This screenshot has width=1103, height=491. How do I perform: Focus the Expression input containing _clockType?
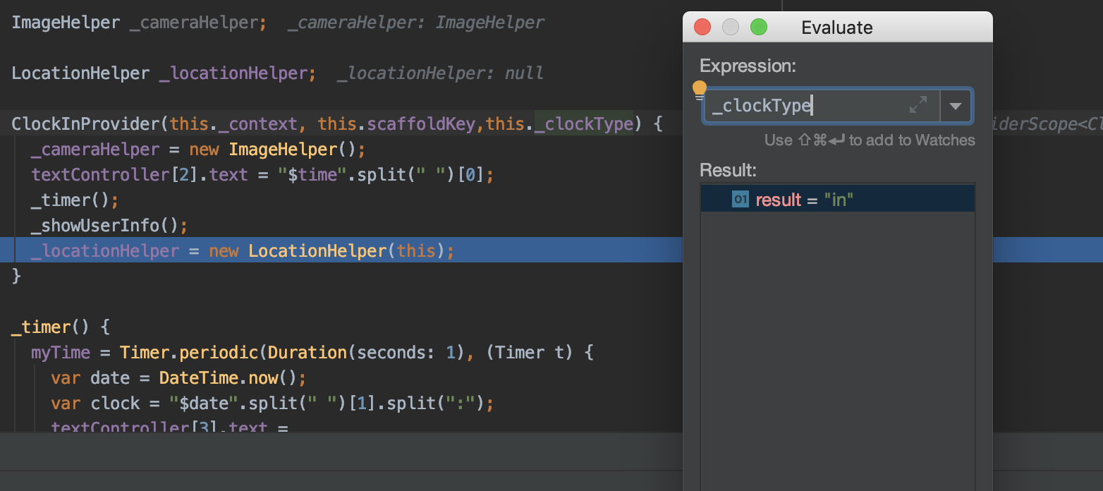pyautogui.click(x=804, y=106)
